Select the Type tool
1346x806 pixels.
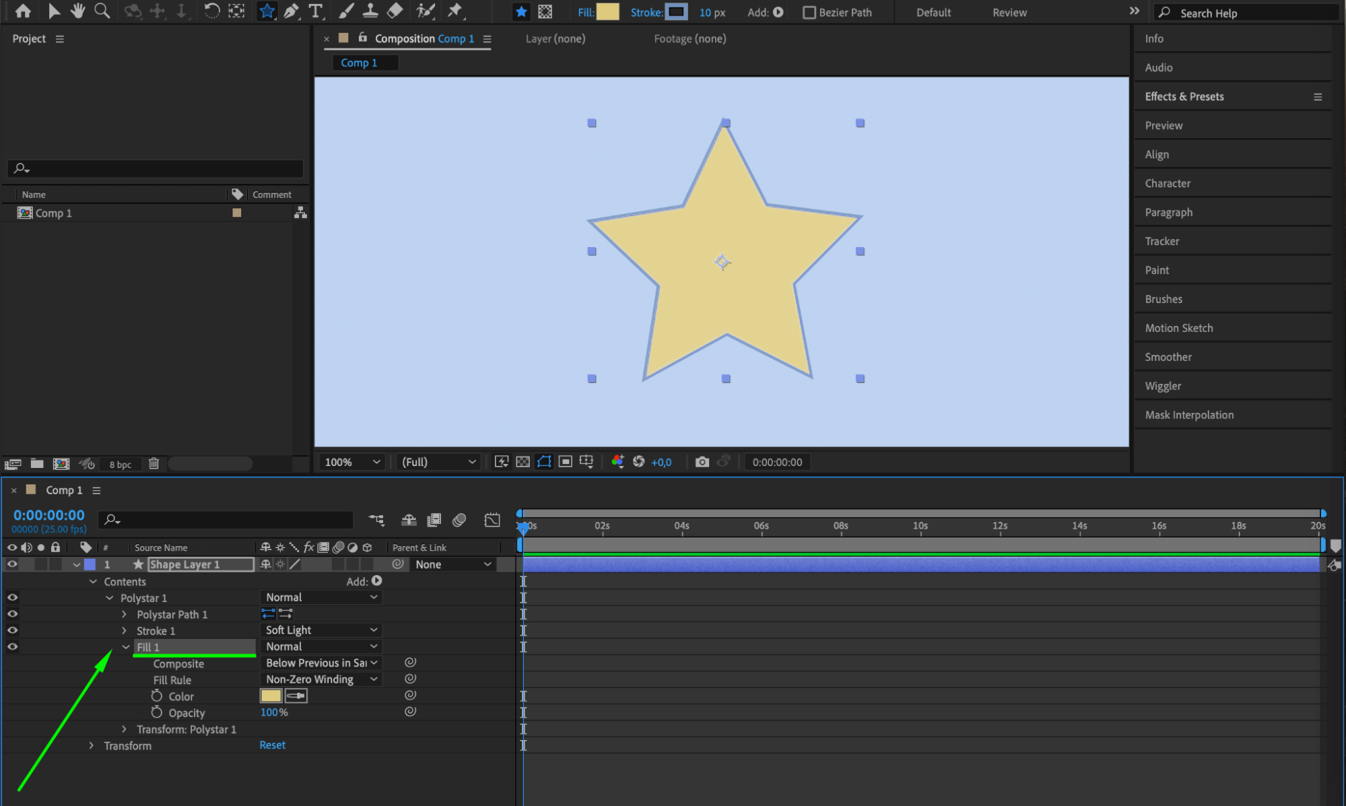315,11
